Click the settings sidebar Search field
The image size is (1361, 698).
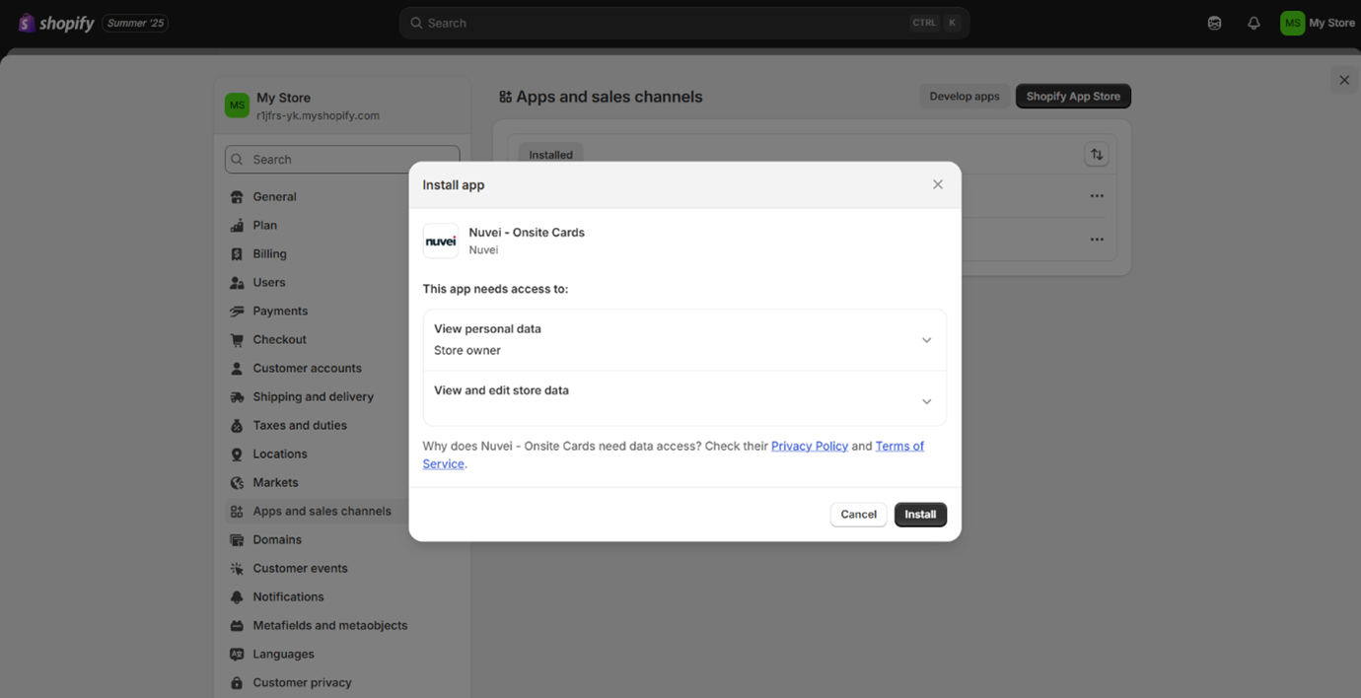click(342, 160)
